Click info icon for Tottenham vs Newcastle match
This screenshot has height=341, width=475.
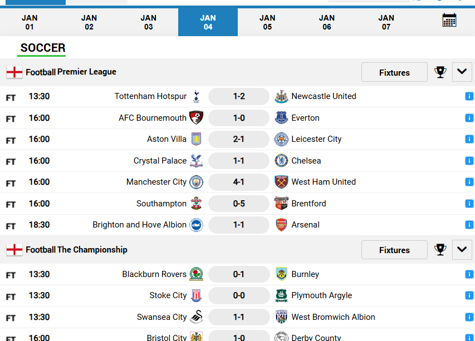coord(469,97)
